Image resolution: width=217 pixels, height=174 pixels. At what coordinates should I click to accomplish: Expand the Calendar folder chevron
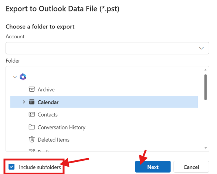point(24,102)
